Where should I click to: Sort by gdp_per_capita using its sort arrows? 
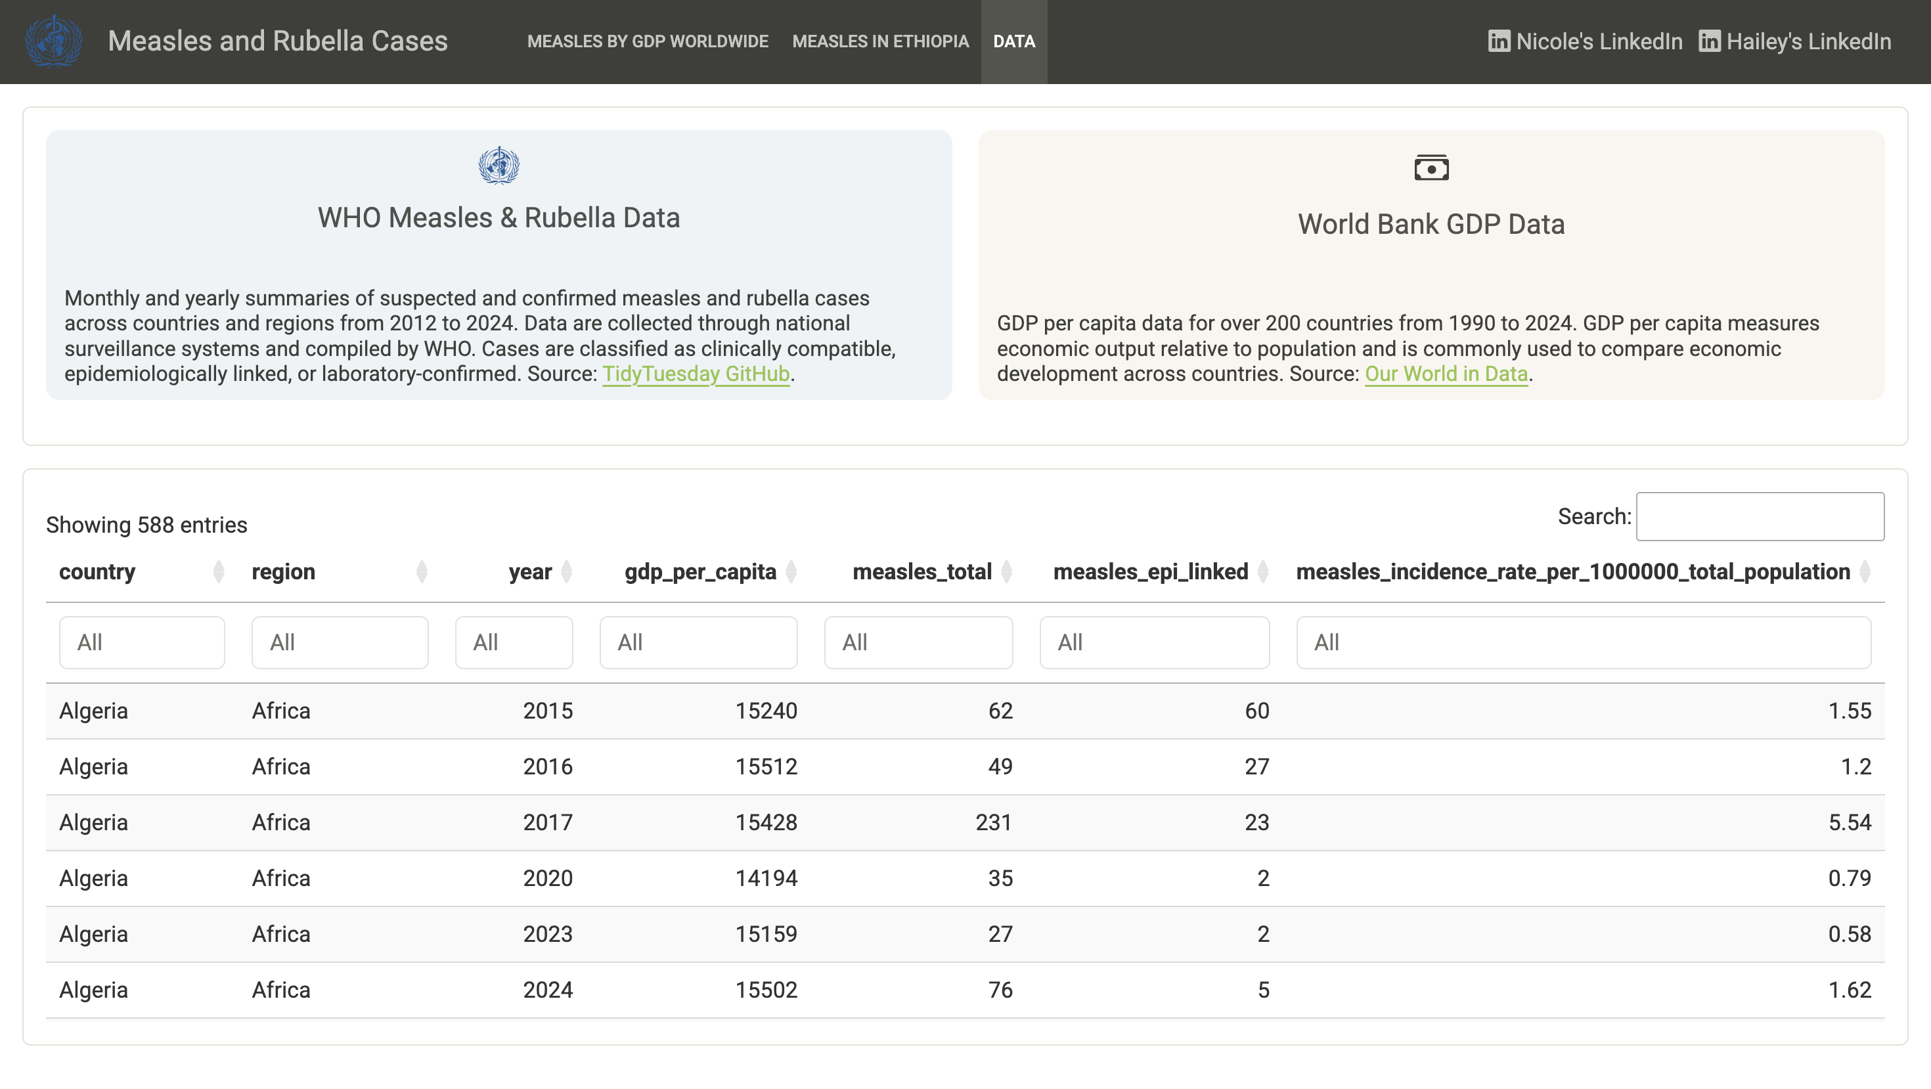tap(791, 572)
